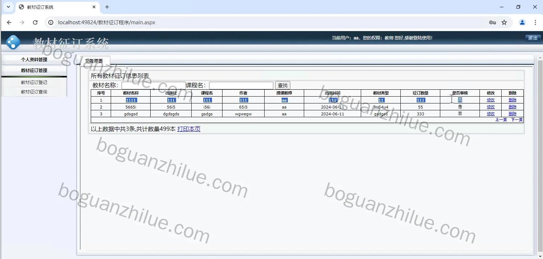Viewport: 543px width, 259px height.
Task: Select cell text gdsgsd
Action: 131,114
